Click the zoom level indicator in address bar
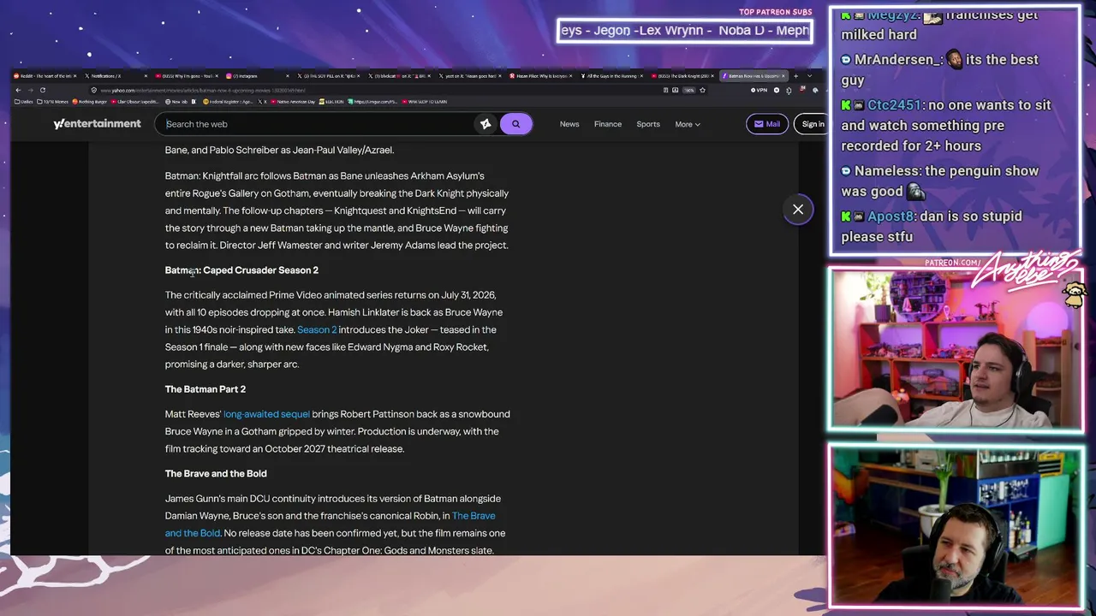 pos(690,90)
